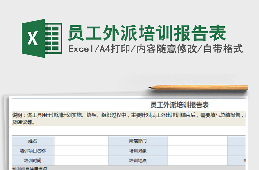
Task: Select the 所属部门 label cell
Action: (138, 141)
